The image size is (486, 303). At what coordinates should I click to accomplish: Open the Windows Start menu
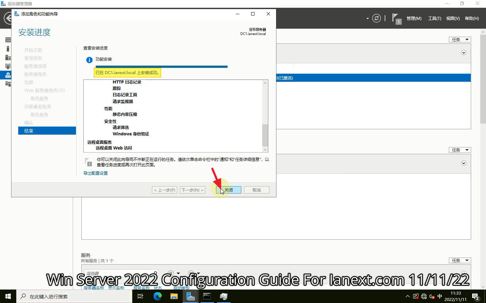(x=8, y=296)
